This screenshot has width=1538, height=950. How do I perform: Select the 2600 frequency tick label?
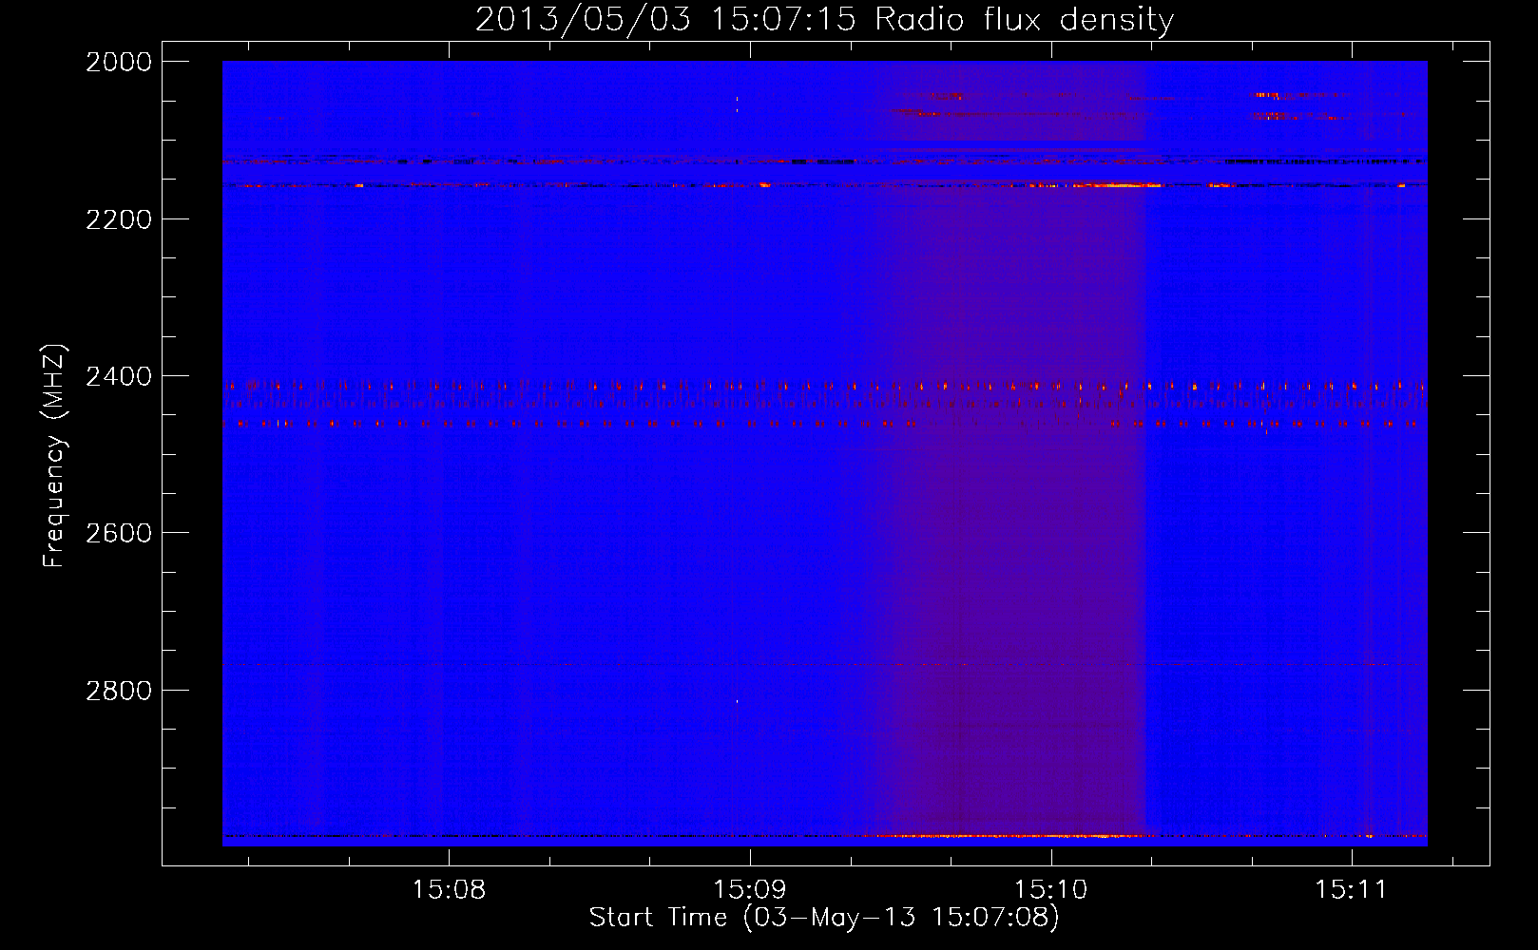point(119,533)
